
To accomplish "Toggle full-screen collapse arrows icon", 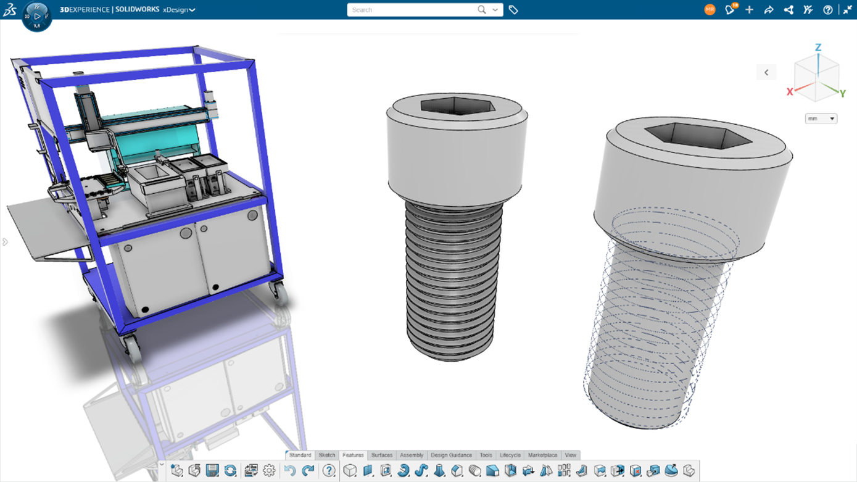I will (847, 10).
